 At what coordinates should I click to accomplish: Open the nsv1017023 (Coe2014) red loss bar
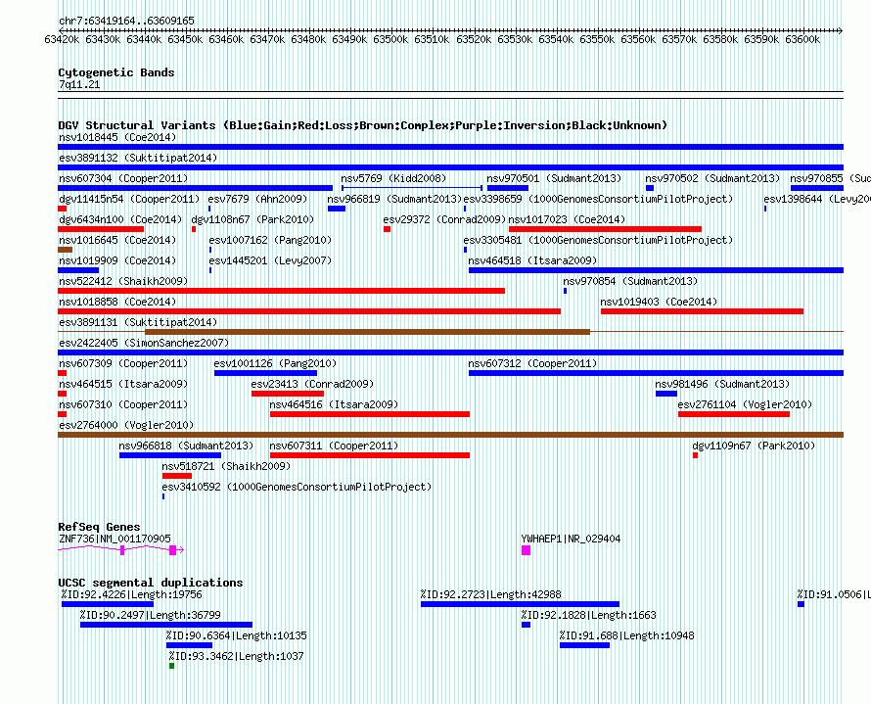(x=605, y=229)
